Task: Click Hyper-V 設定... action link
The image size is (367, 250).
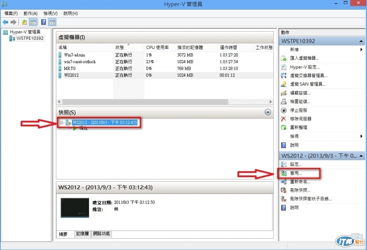Action: click(305, 67)
